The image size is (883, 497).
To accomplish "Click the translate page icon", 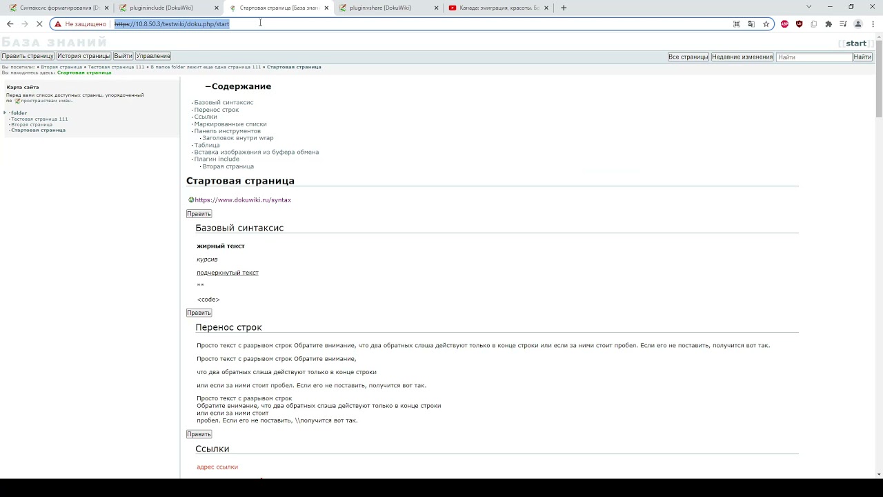I will coord(751,24).
